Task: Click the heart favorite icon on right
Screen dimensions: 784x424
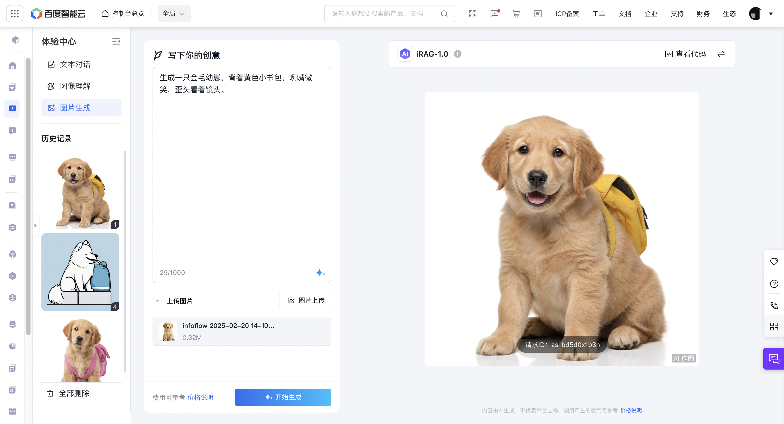Action: (x=774, y=261)
